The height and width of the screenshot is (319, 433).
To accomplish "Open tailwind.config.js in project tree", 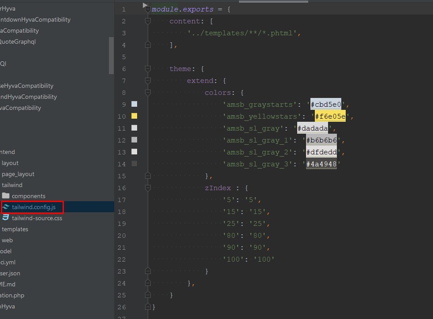I will coord(34,207).
